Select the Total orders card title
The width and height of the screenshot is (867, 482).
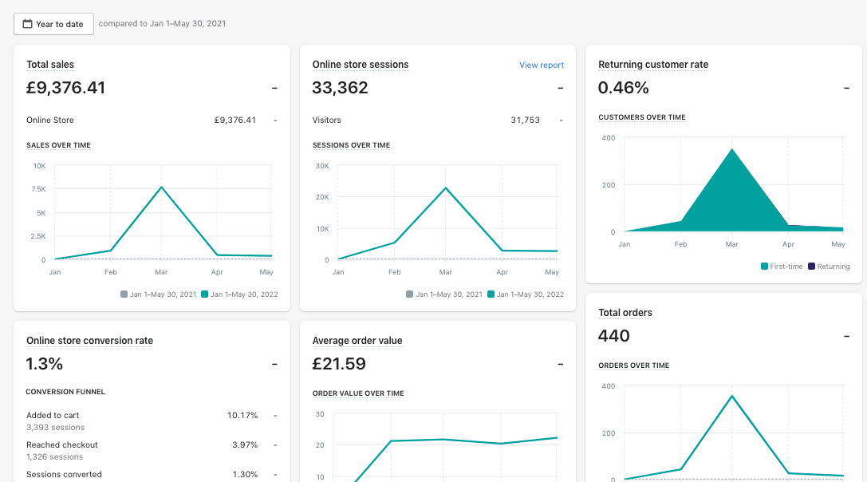(625, 313)
